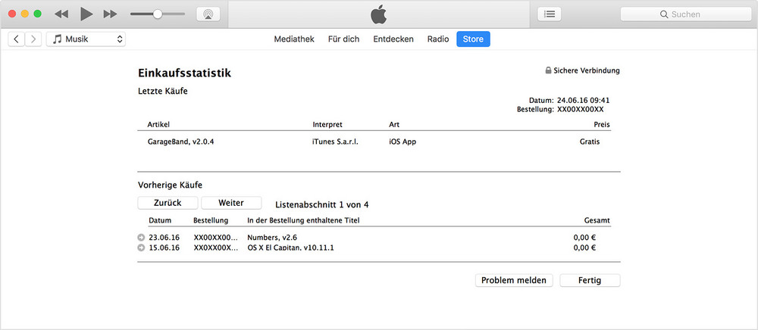Click the 'XX00XX00…' order number for Numbers
The width and height of the screenshot is (758, 330).
[x=216, y=238]
